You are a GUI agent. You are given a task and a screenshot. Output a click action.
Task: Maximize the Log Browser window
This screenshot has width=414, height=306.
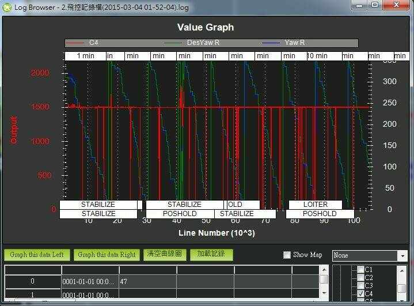point(375,5)
